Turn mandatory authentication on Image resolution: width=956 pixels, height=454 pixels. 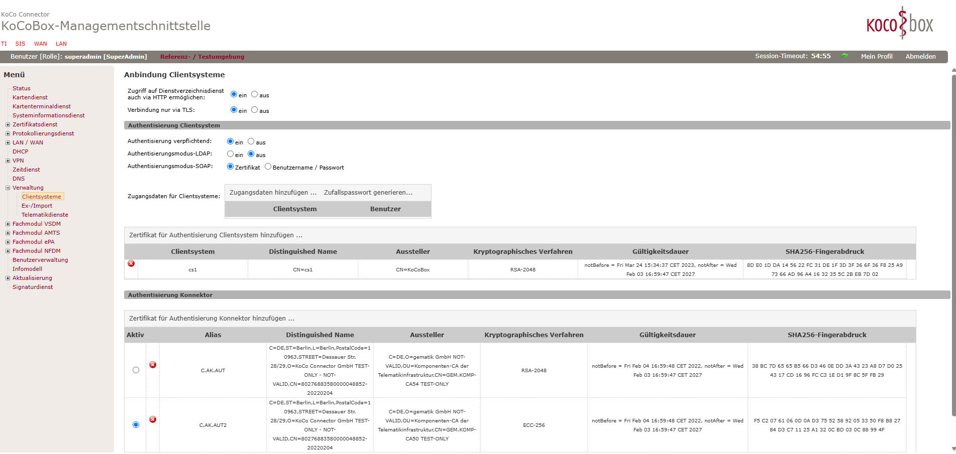point(230,141)
